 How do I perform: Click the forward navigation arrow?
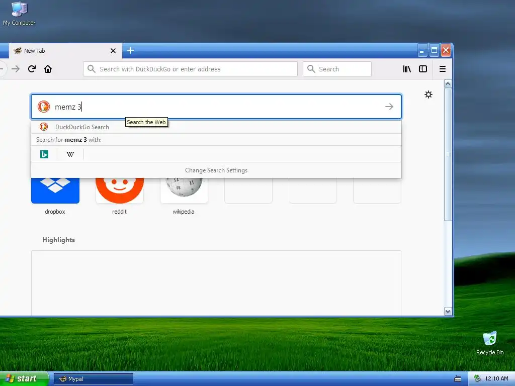pos(16,69)
